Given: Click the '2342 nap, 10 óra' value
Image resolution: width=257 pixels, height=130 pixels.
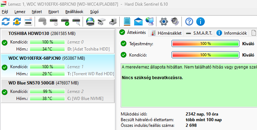Looking at the screenshot, I should tap(202, 114).
